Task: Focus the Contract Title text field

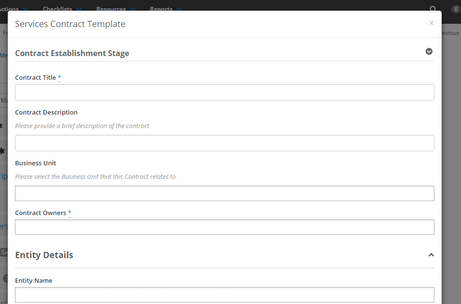Action: (x=224, y=92)
